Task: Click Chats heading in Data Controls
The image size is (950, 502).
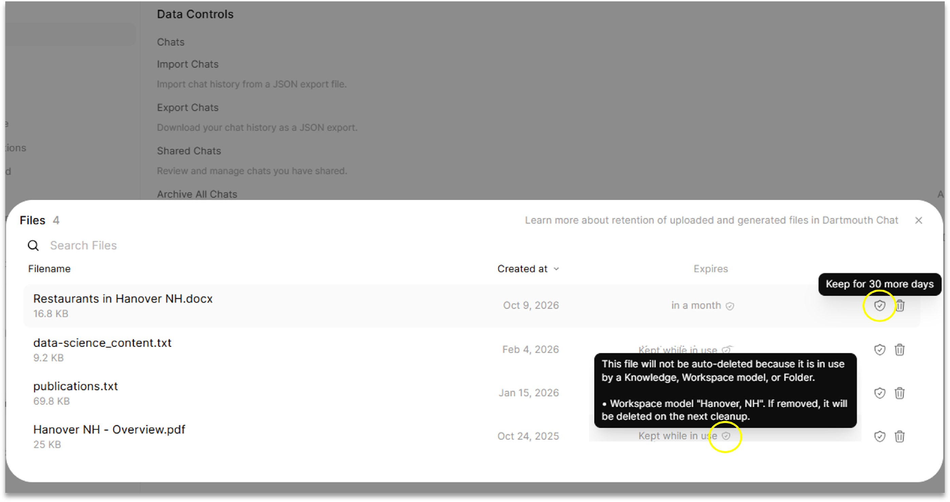Action: 170,42
